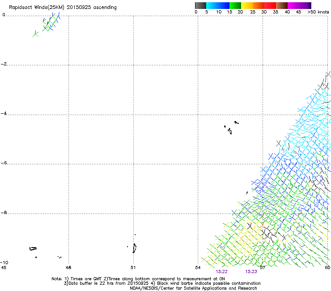
Task: Select the magenta-purple 40-50 knots color segment
Action: coord(299,5)
